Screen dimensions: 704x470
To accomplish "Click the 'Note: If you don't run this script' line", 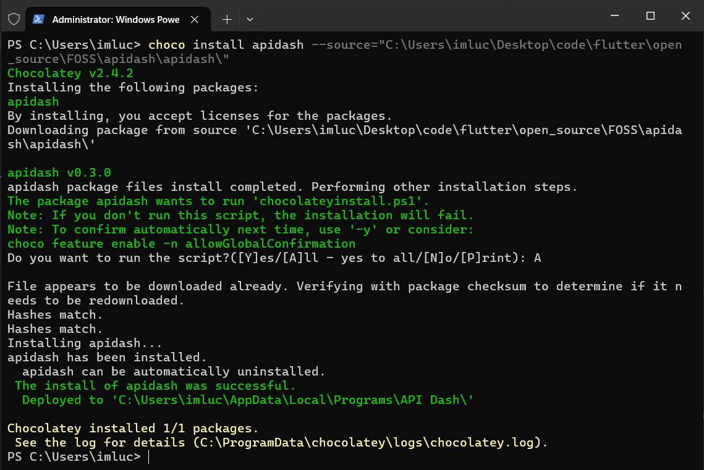I will click(x=240, y=216).
